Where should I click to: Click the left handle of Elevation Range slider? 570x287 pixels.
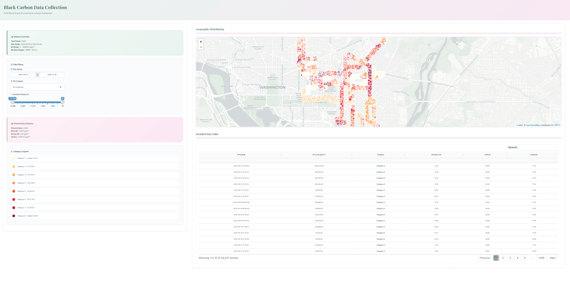click(x=13, y=102)
